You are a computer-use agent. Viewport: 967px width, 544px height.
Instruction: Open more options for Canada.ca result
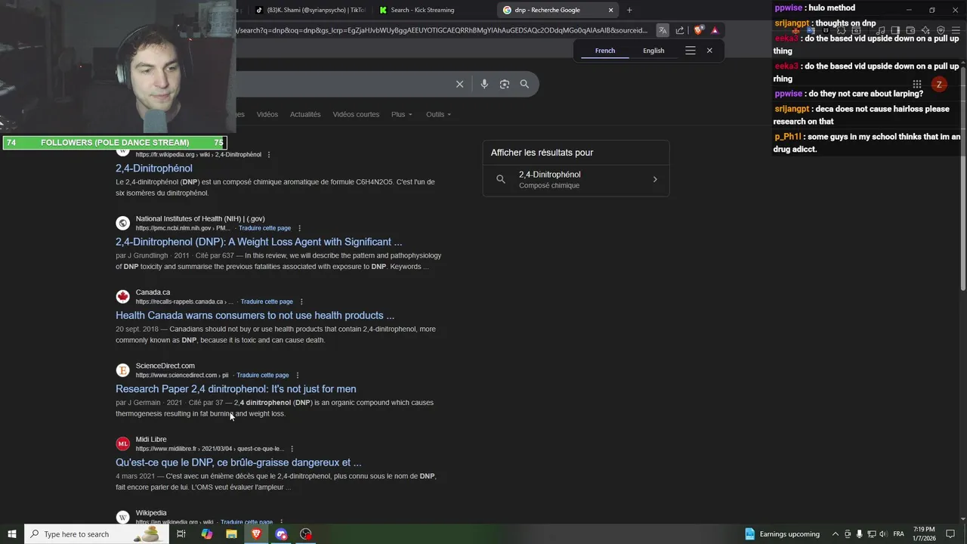pyautogui.click(x=301, y=301)
